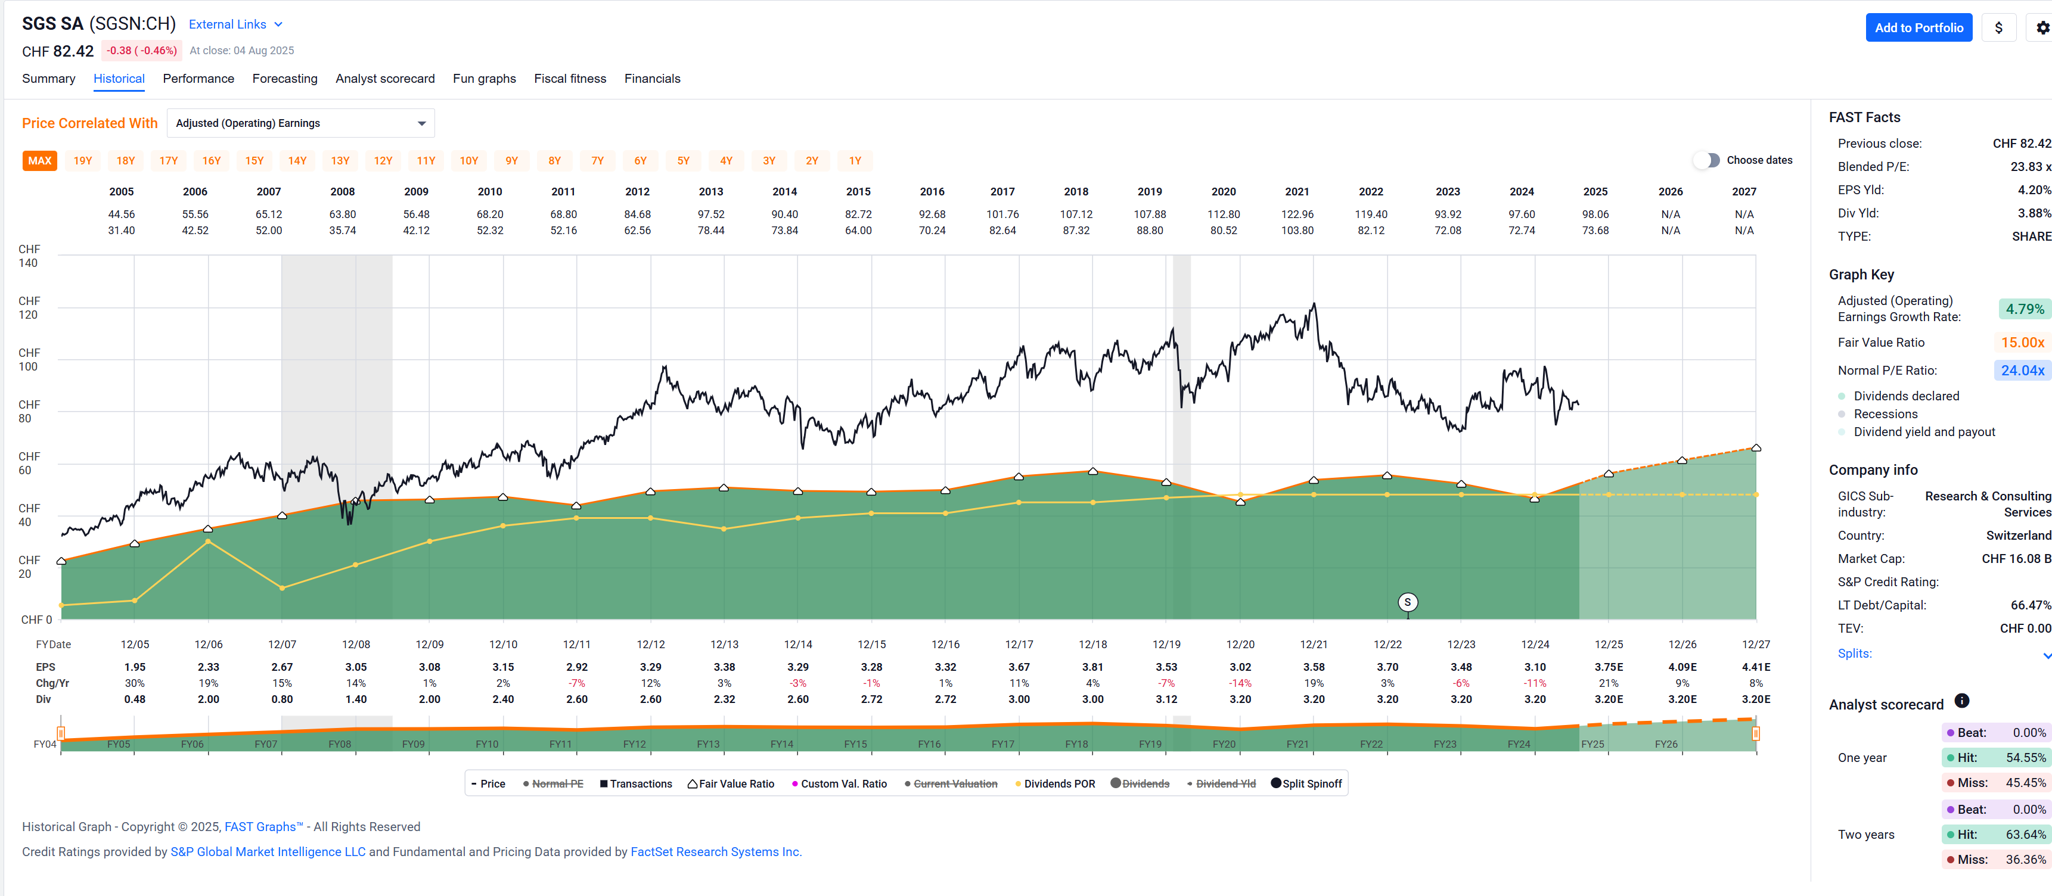Open the Summary tab
The width and height of the screenshot is (2052, 896).
tap(49, 79)
